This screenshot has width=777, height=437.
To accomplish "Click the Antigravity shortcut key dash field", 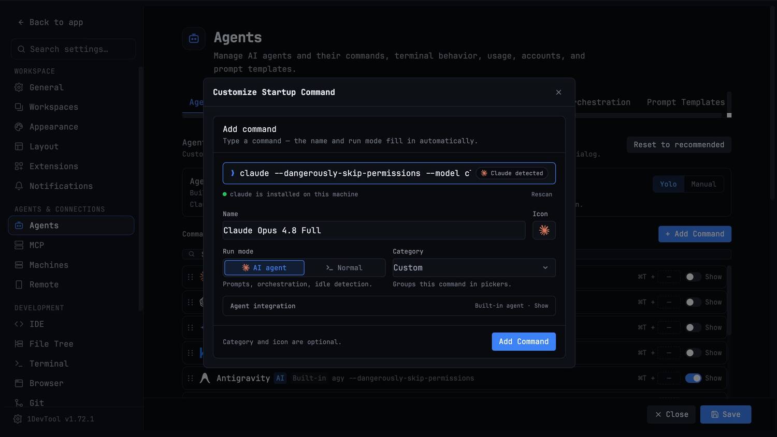I will [669, 378].
